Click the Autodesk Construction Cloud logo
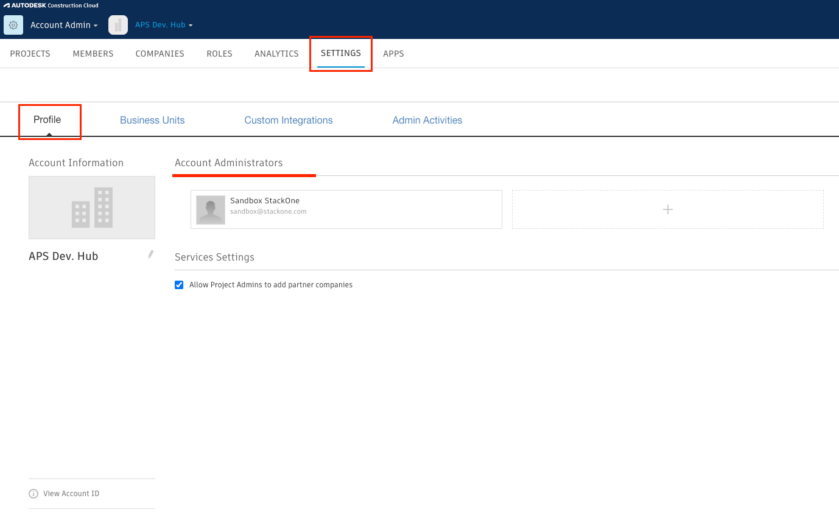The width and height of the screenshot is (839, 529). [51, 5]
